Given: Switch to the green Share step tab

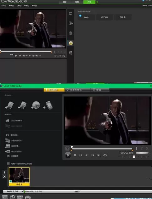Looking at the screenshot, I should coord(89,2).
